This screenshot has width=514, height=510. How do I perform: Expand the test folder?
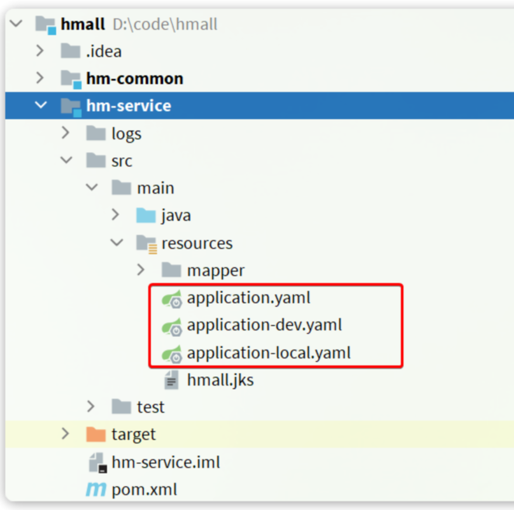[x=91, y=407]
